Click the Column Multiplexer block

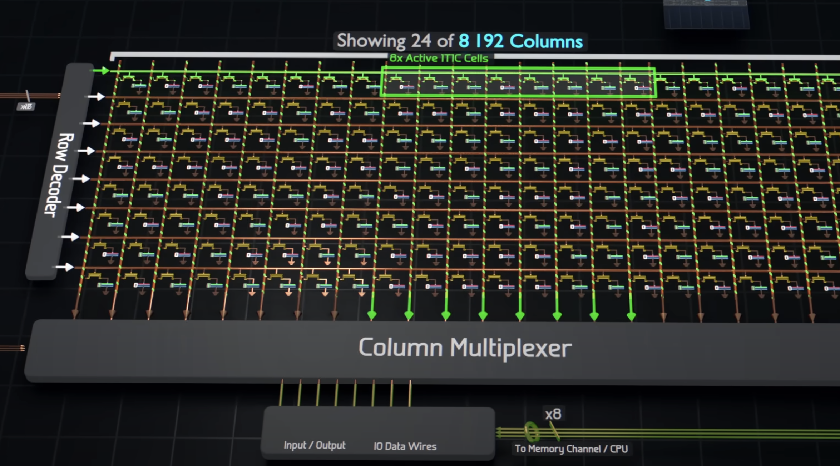pyautogui.click(x=465, y=348)
